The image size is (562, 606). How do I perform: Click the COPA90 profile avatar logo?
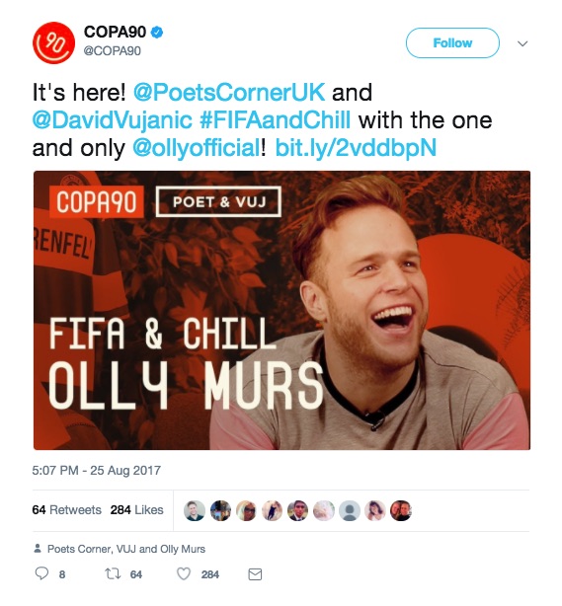(x=53, y=42)
